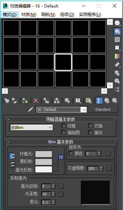Open the (B)Blinn shader dropdown
Image resolution: width=123 pixels, height=210 pixels.
(x=31, y=127)
